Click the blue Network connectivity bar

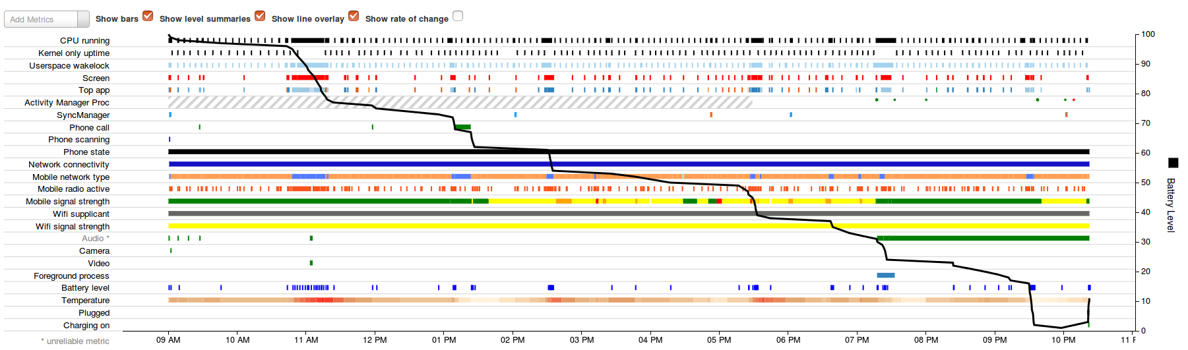point(629,164)
